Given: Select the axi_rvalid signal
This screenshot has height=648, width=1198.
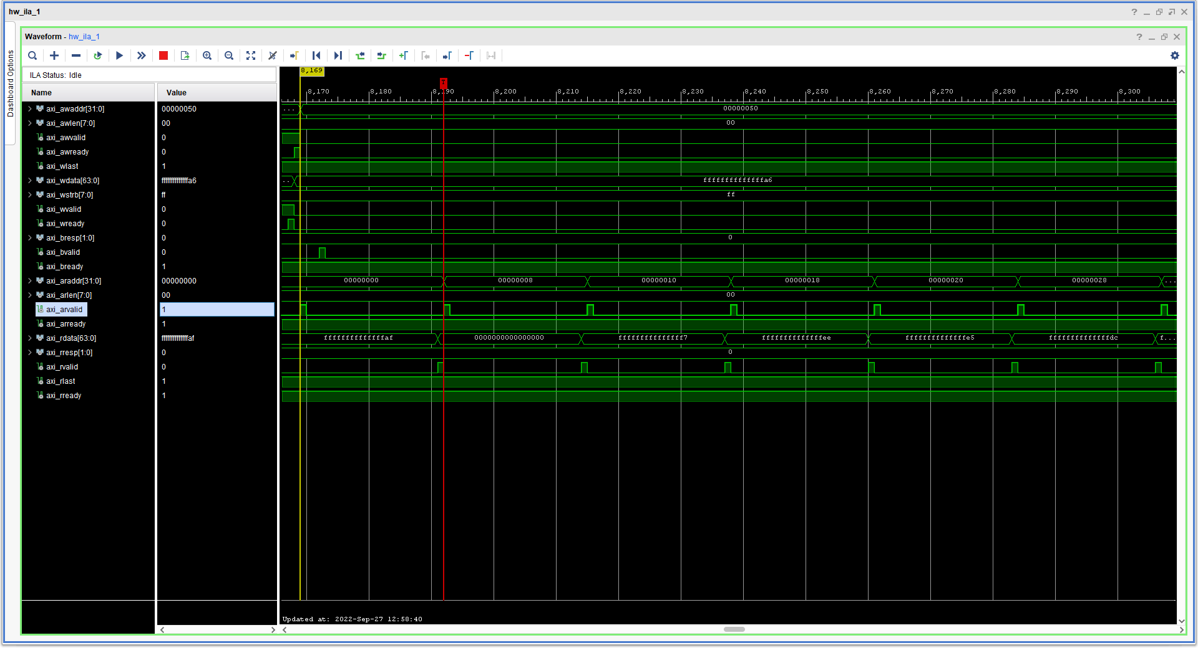Looking at the screenshot, I should pos(62,367).
